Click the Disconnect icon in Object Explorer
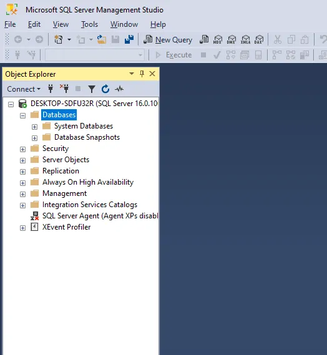Screen dimensions: 327x355 pos(64,89)
